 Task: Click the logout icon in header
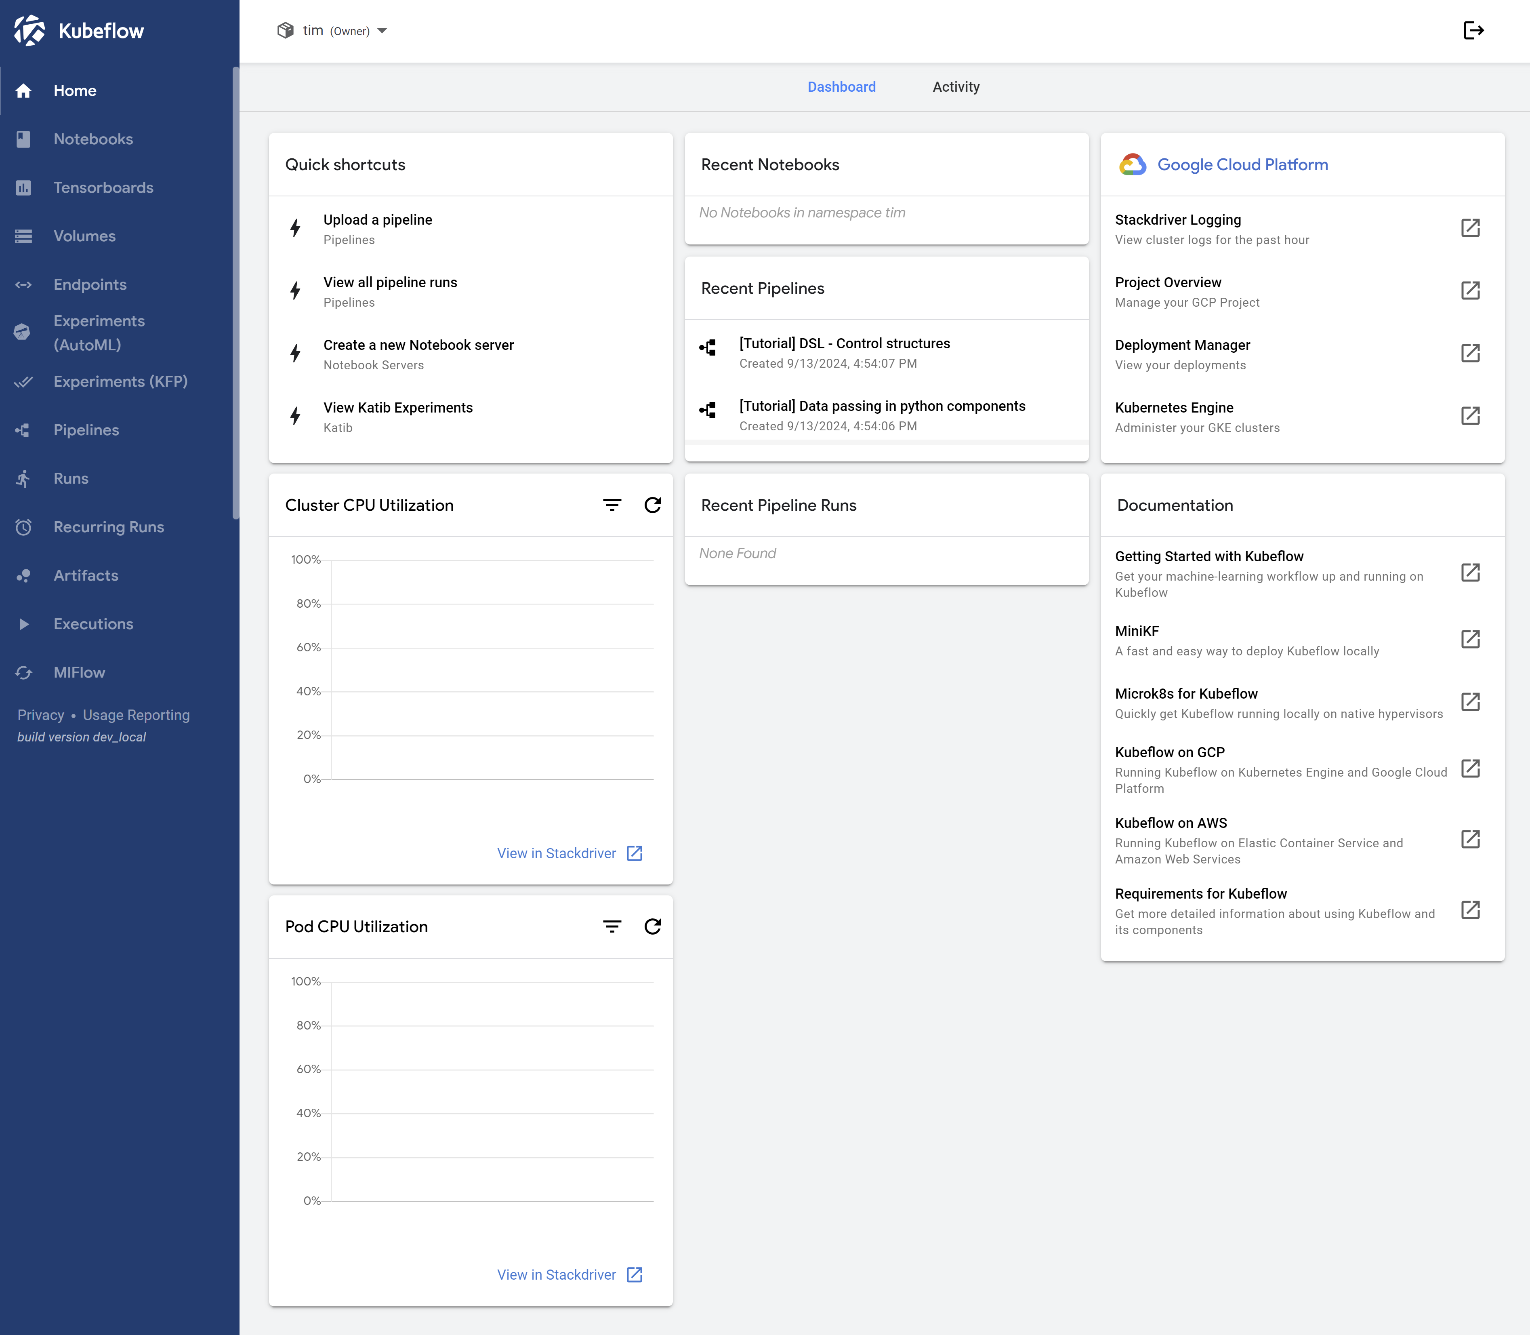pyautogui.click(x=1473, y=31)
